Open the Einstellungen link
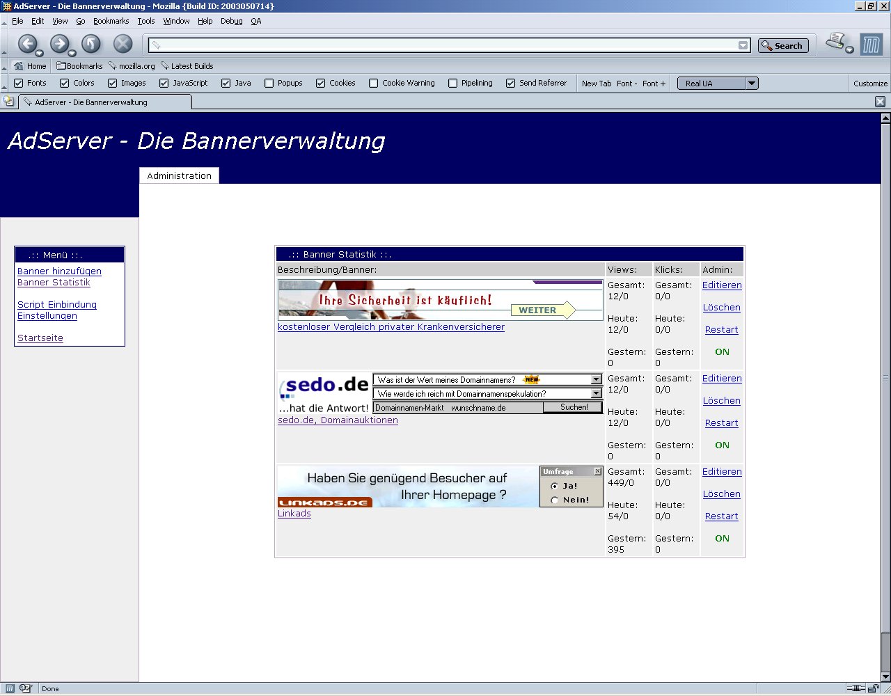The width and height of the screenshot is (891, 696). tap(47, 316)
